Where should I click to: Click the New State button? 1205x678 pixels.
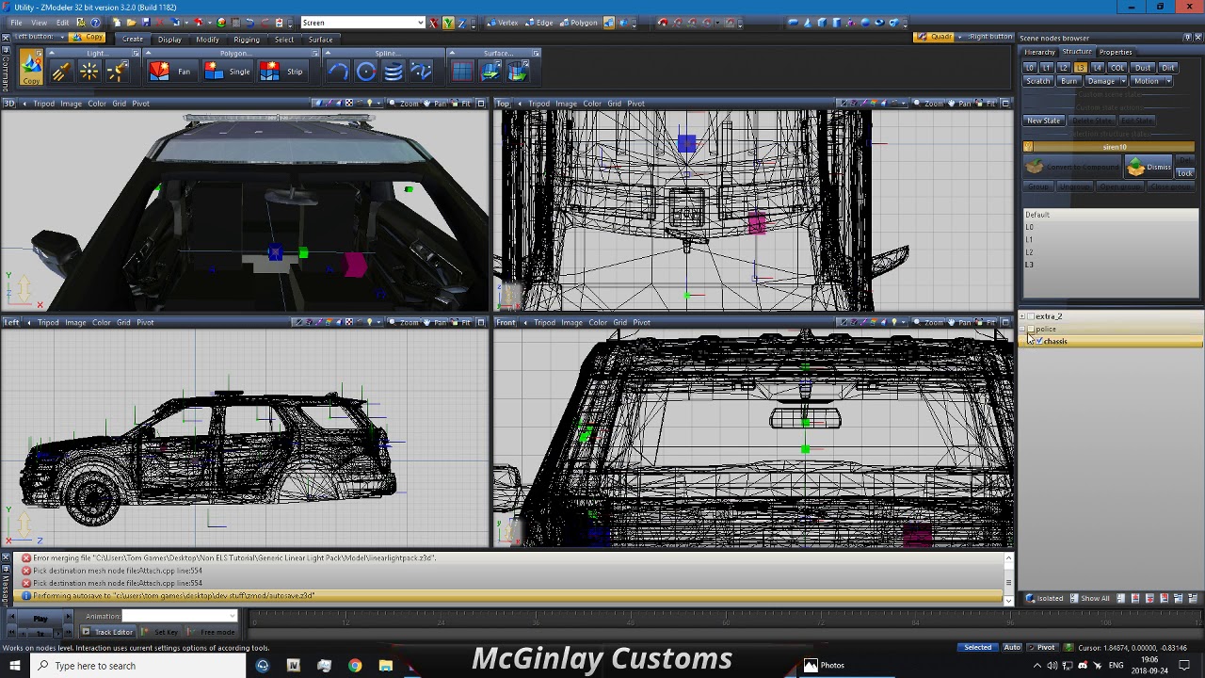(x=1043, y=121)
